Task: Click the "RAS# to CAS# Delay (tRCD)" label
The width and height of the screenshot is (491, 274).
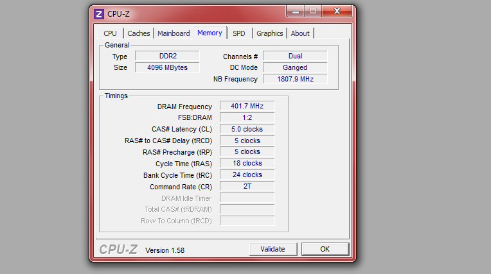Action: [x=168, y=141]
